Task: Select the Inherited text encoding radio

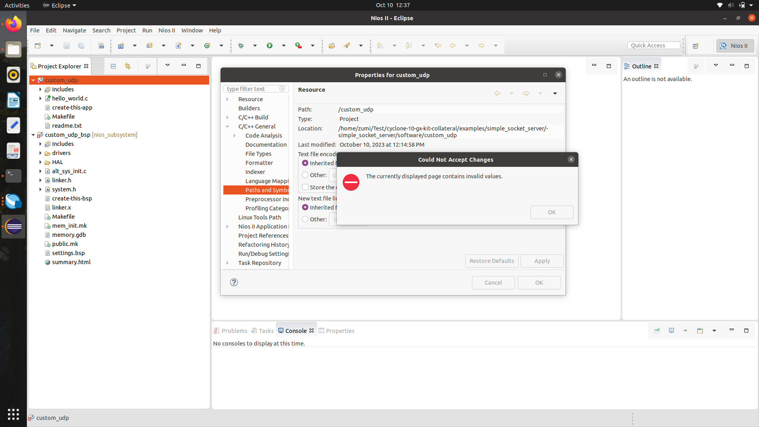Action: pos(305,163)
